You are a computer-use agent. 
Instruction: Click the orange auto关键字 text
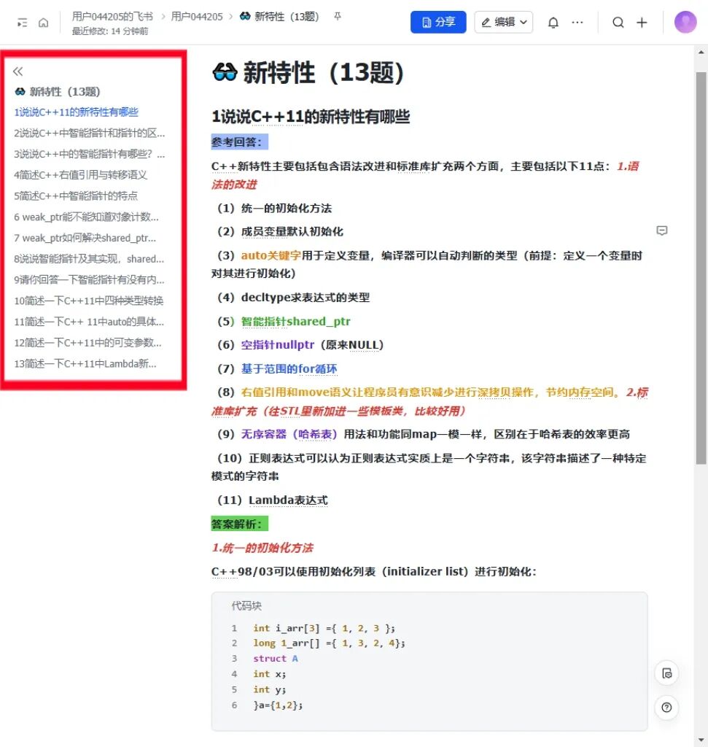click(271, 255)
